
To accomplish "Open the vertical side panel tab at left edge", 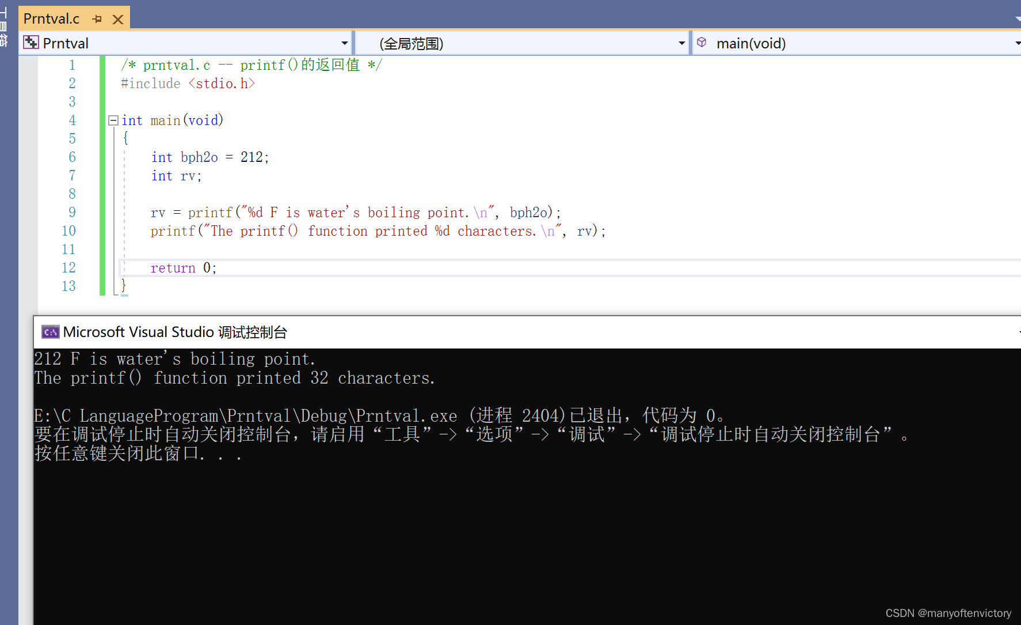I will coord(4,26).
